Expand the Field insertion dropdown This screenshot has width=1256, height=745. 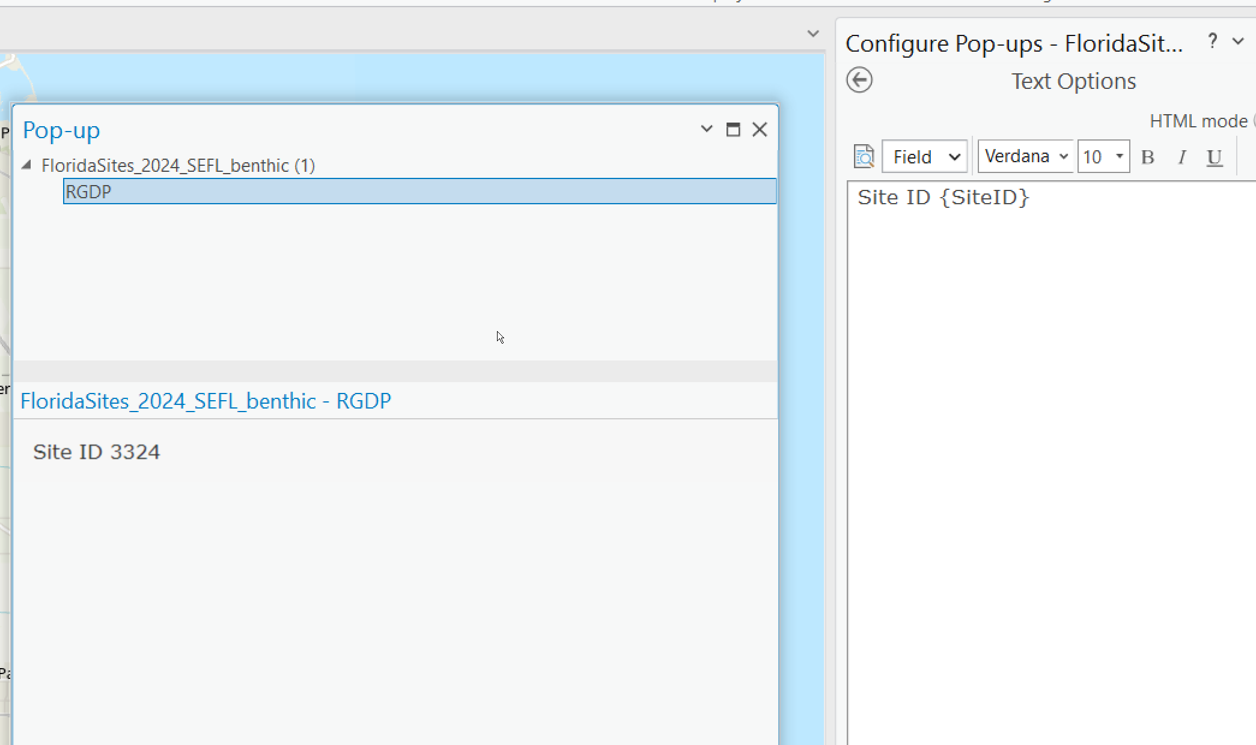point(924,156)
